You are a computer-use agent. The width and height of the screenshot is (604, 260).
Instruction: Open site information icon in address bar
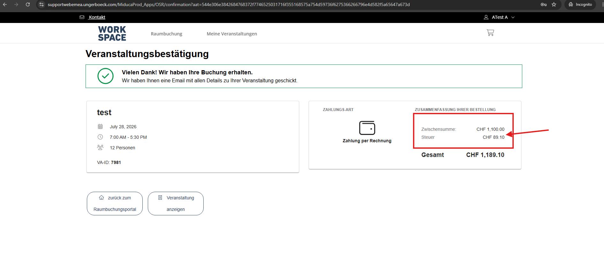(42, 4)
